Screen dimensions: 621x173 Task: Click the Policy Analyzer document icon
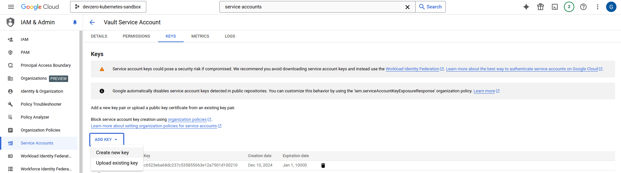coord(10,117)
